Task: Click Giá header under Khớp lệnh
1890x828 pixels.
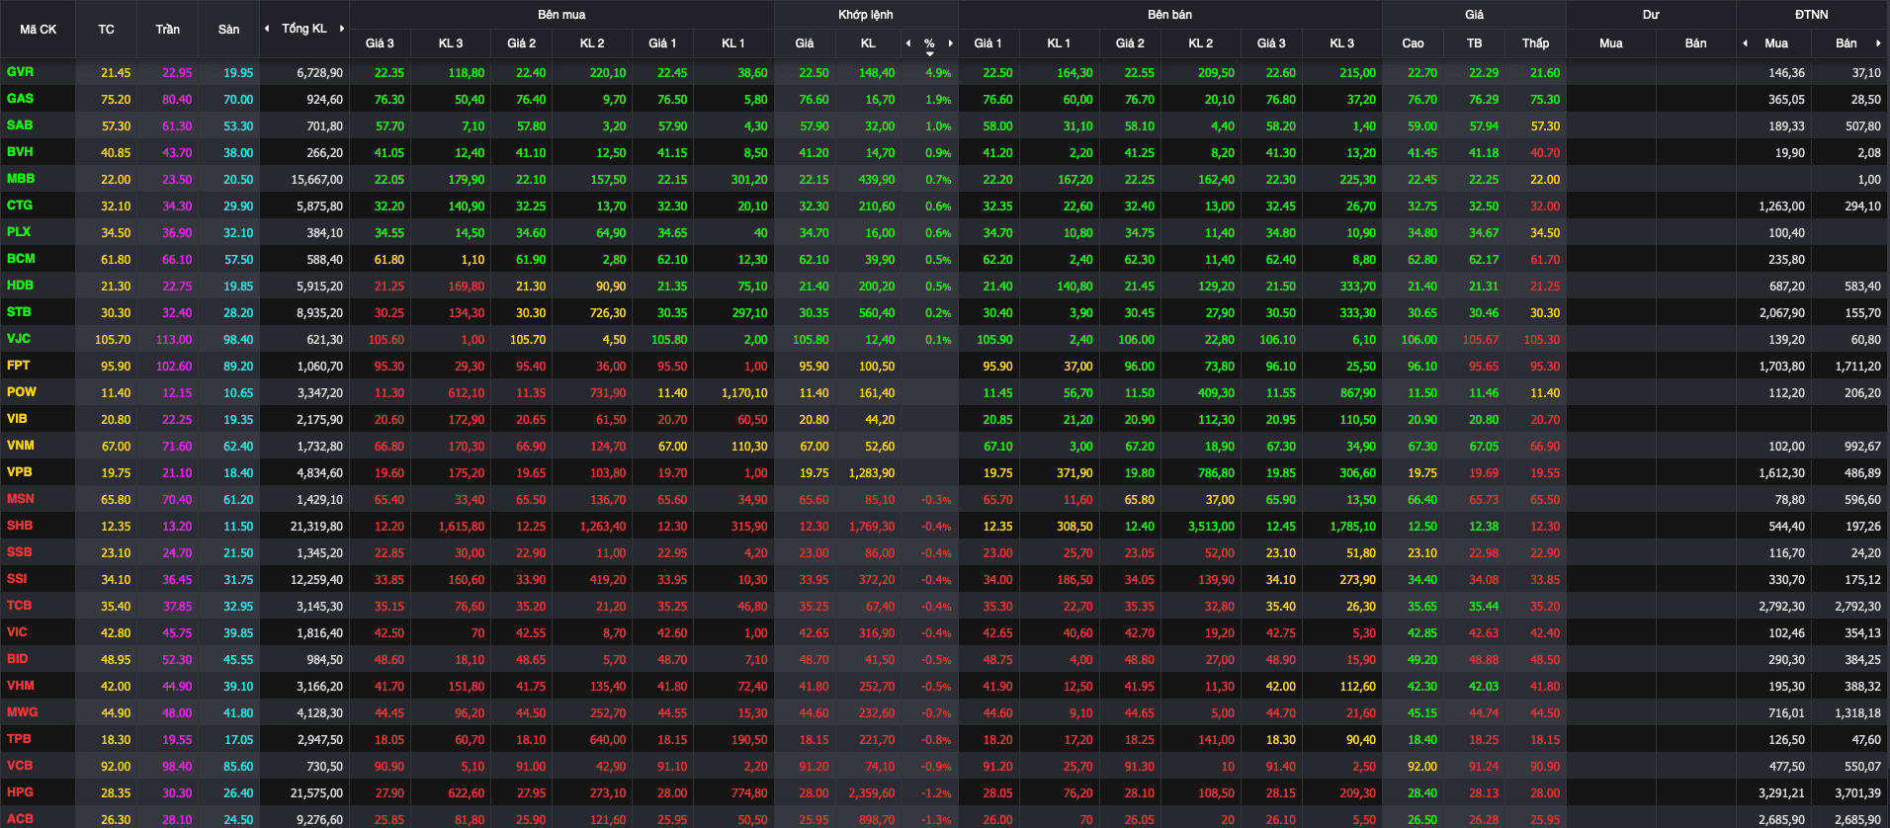Action: pyautogui.click(x=805, y=43)
